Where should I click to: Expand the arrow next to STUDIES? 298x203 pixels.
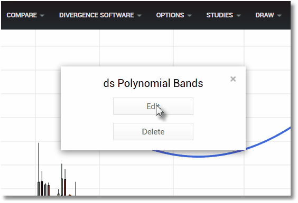238,16
